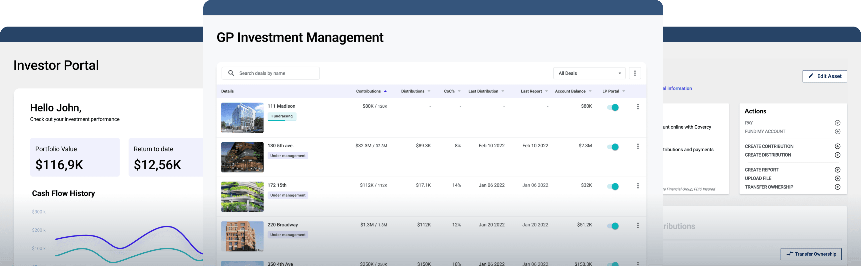Click the 172 15th building thumbnail
The image size is (861, 266).
click(x=242, y=197)
